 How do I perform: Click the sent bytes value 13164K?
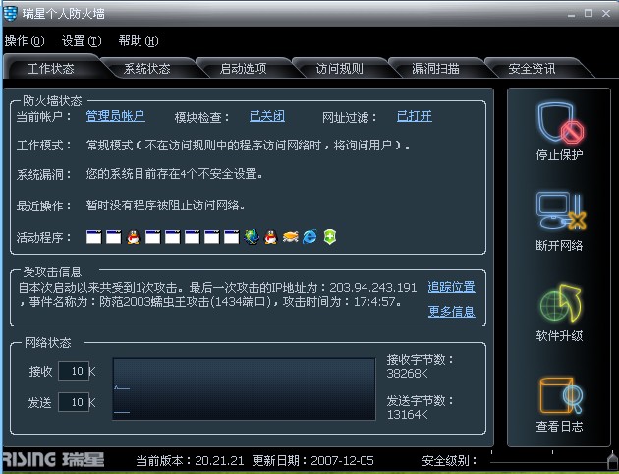click(x=407, y=414)
